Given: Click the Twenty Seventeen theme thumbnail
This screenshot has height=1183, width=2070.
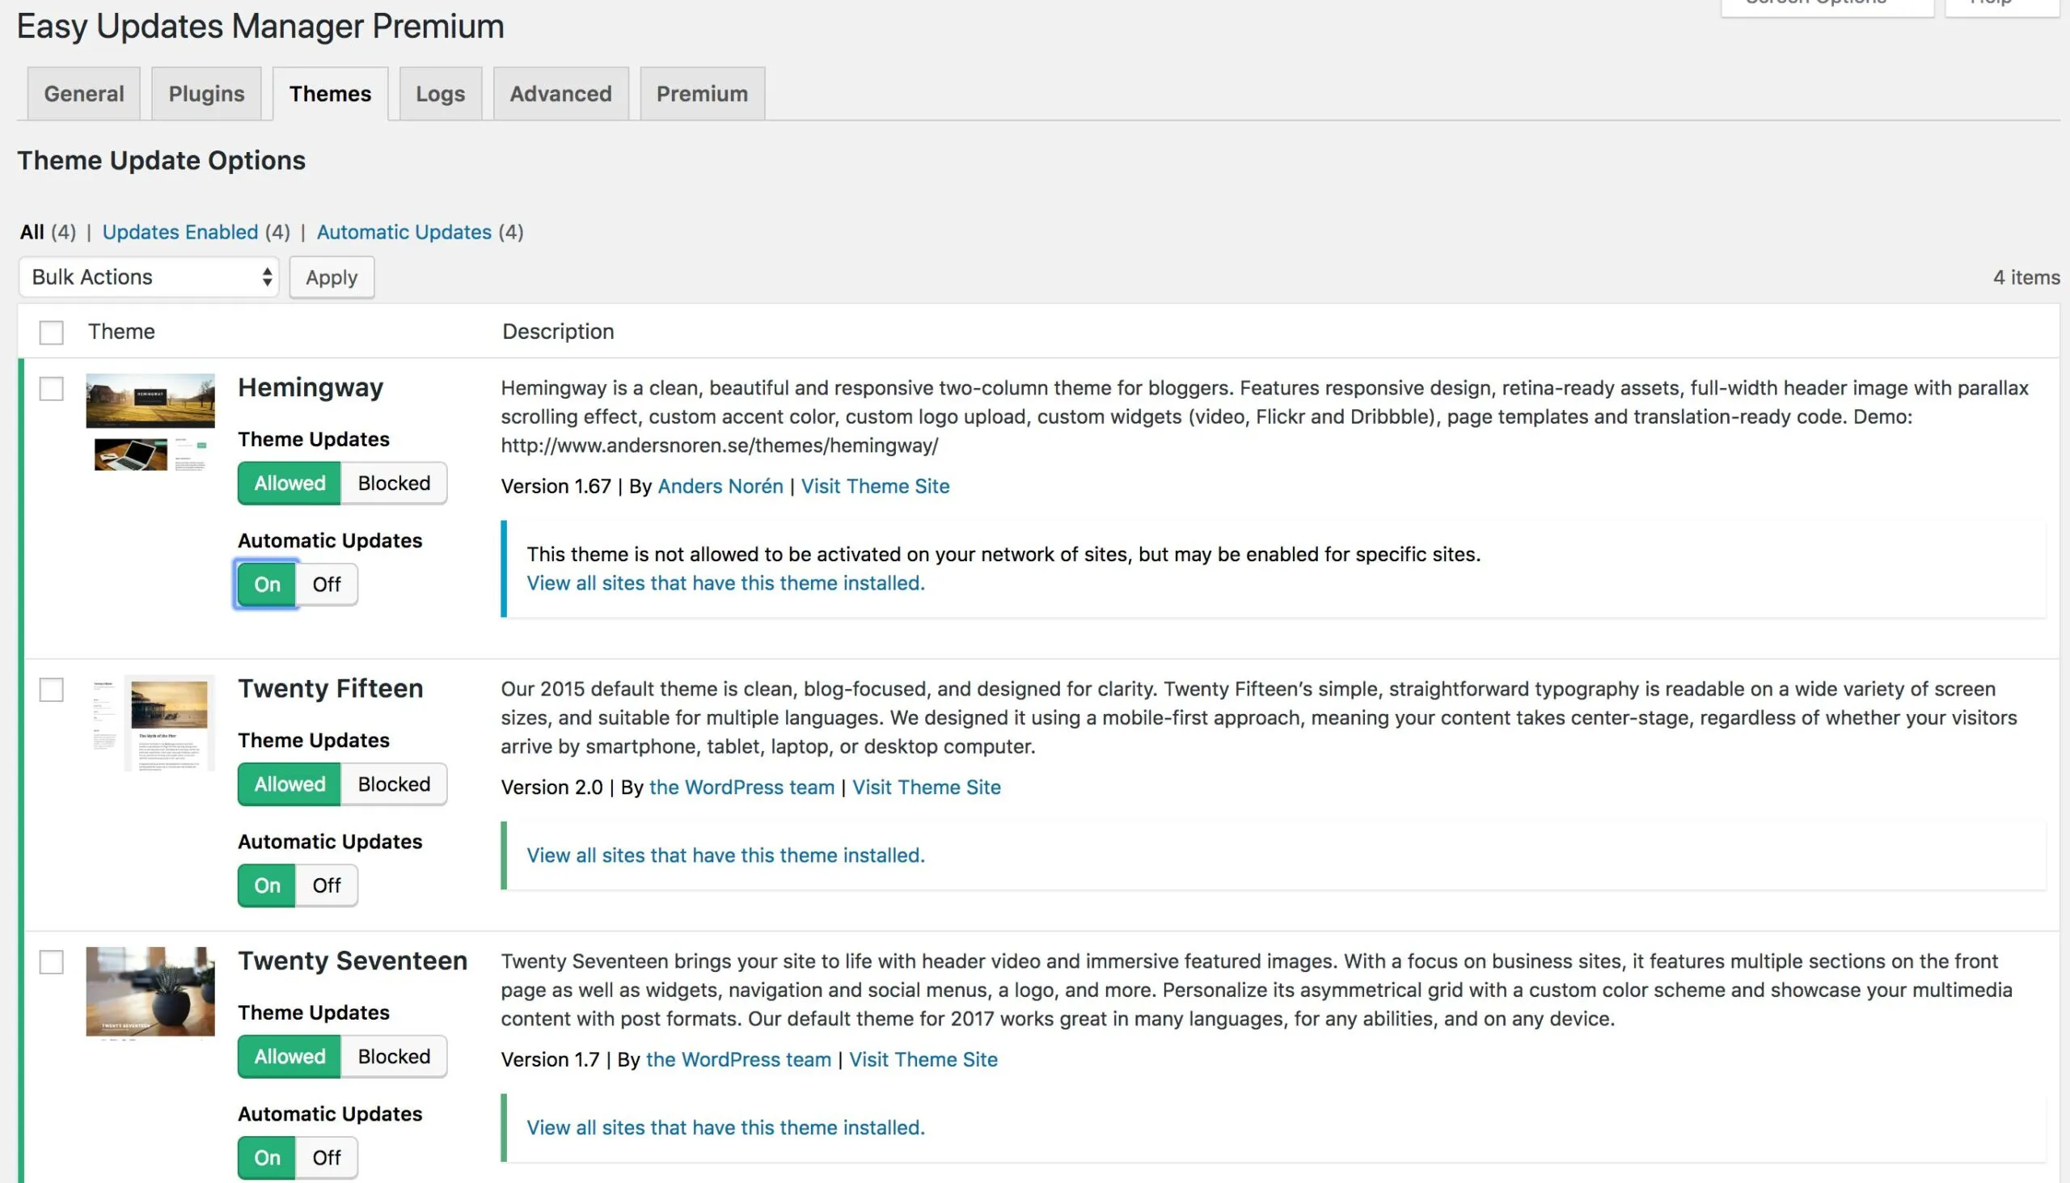Looking at the screenshot, I should (150, 991).
